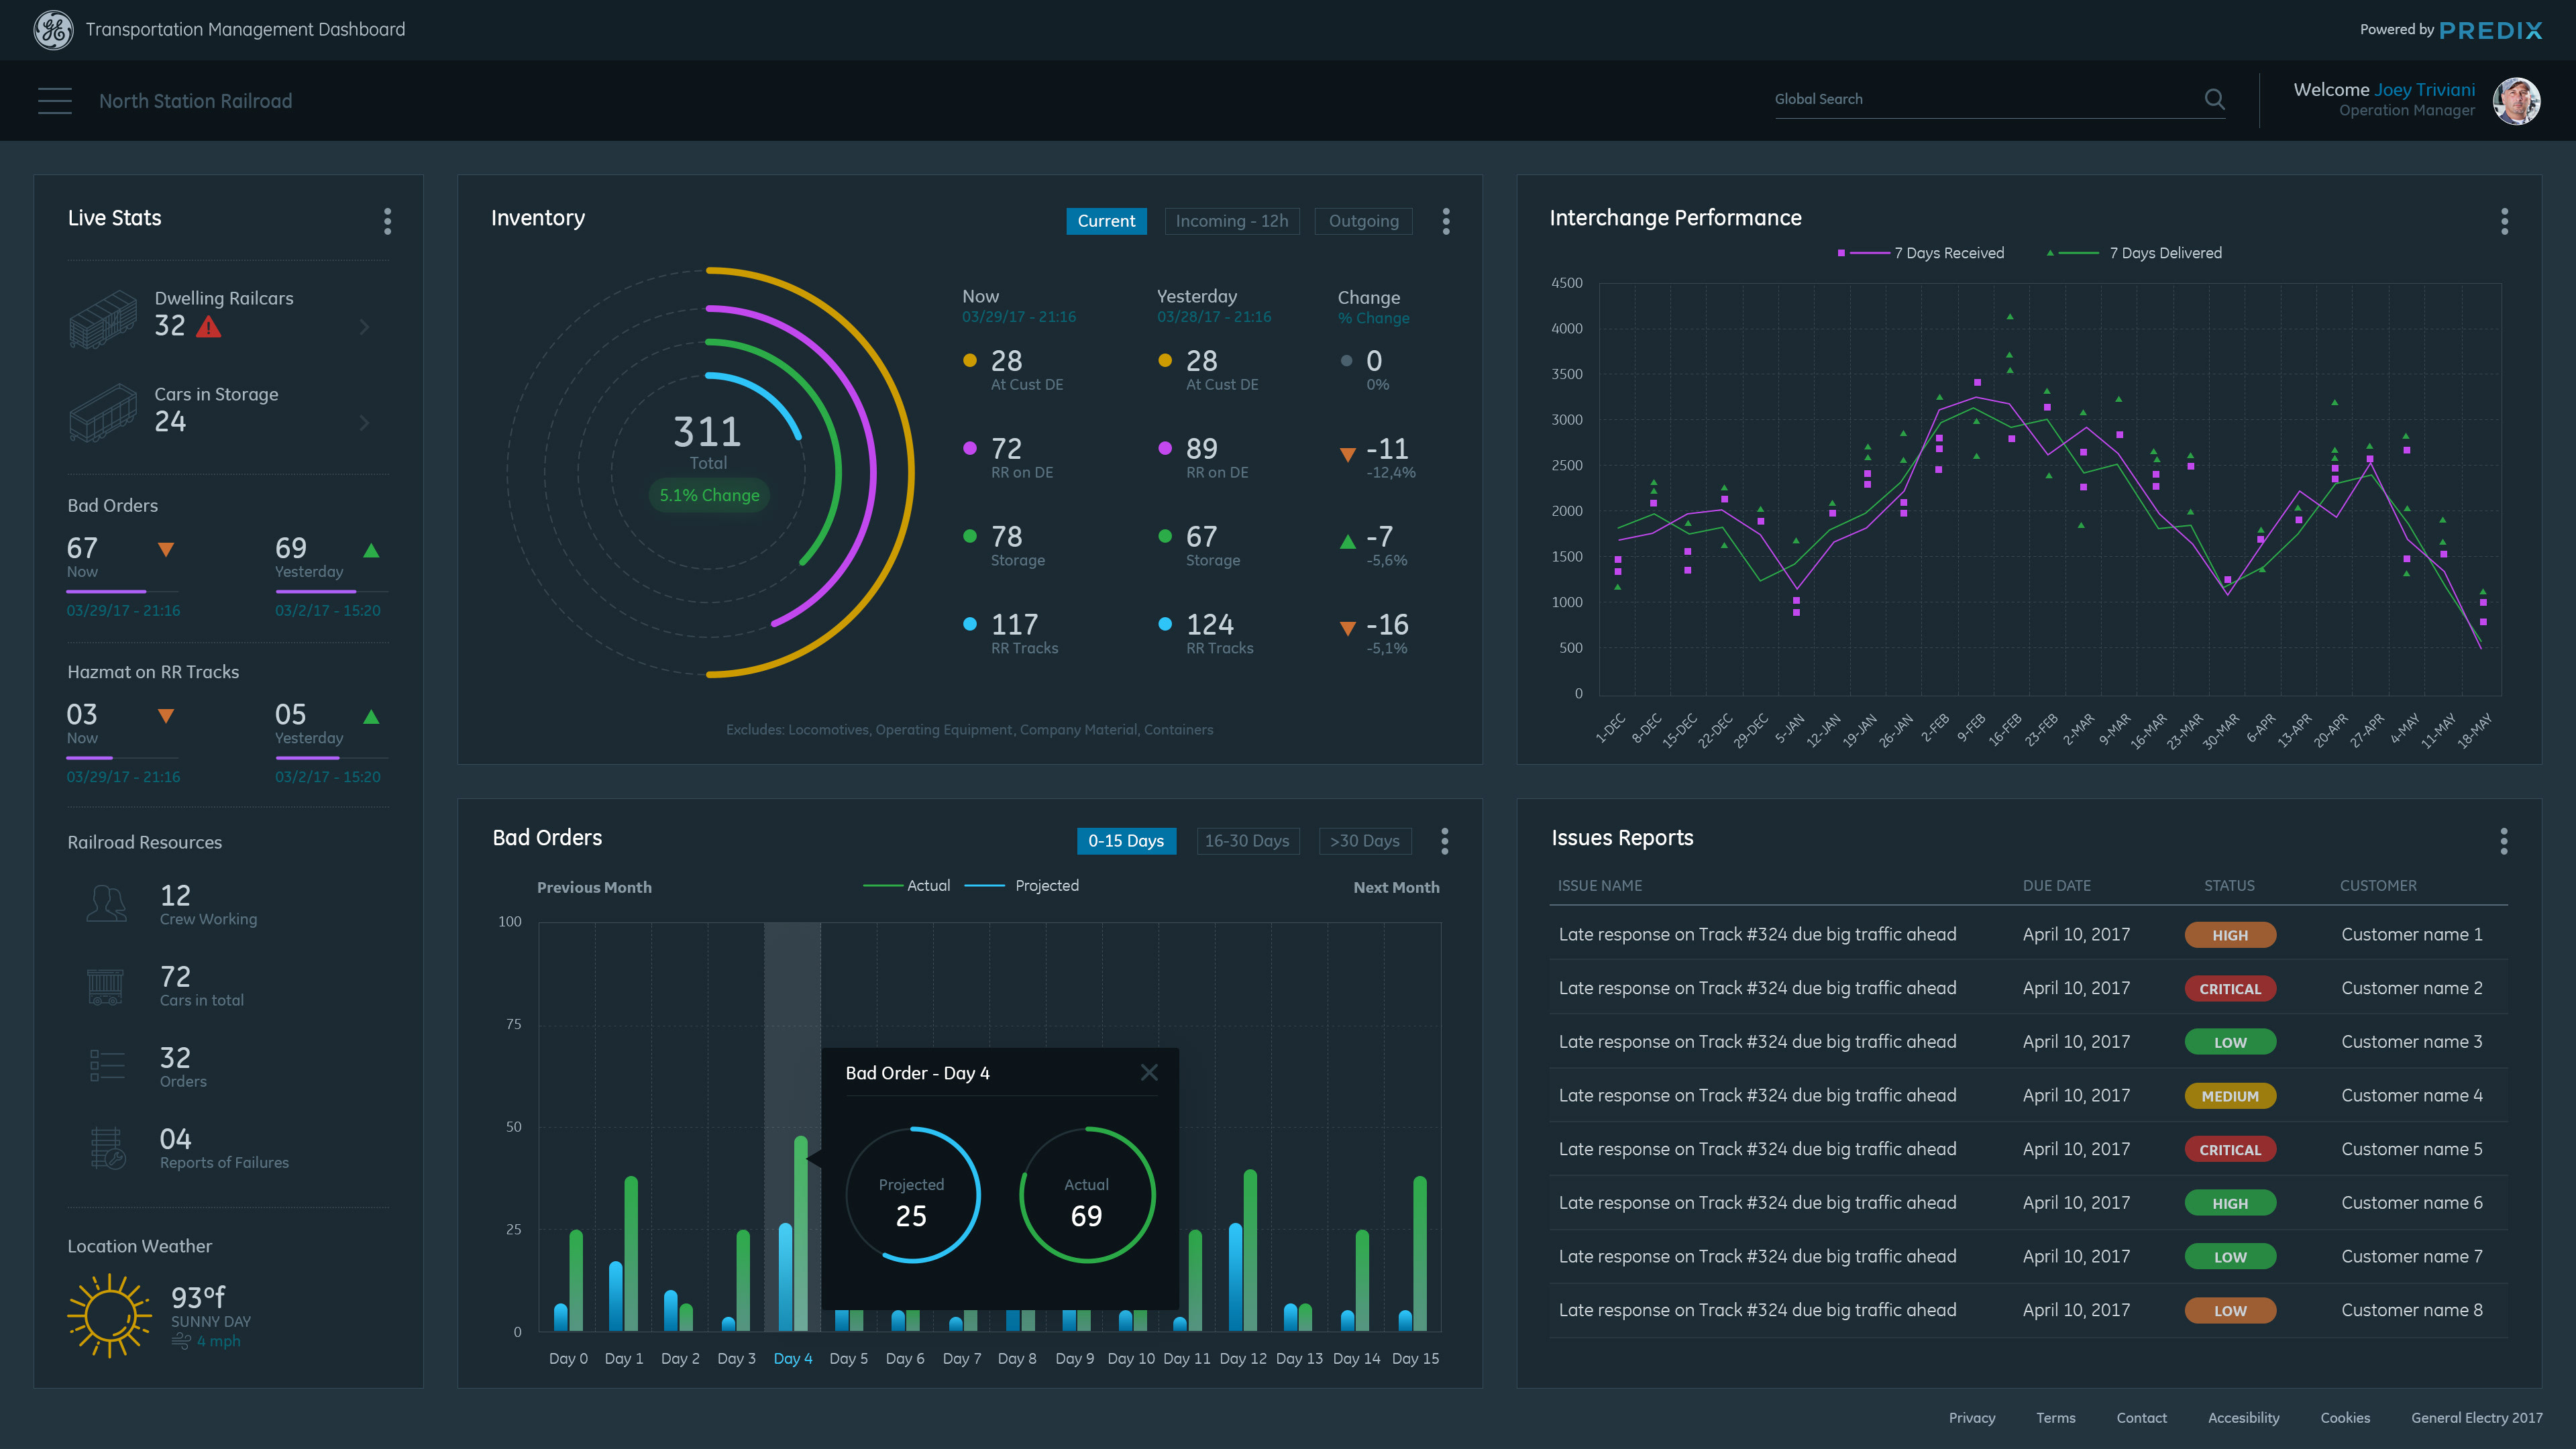2576x1449 pixels.
Task: Open Interchange Performance three-dot menu
Action: pos(2504,221)
